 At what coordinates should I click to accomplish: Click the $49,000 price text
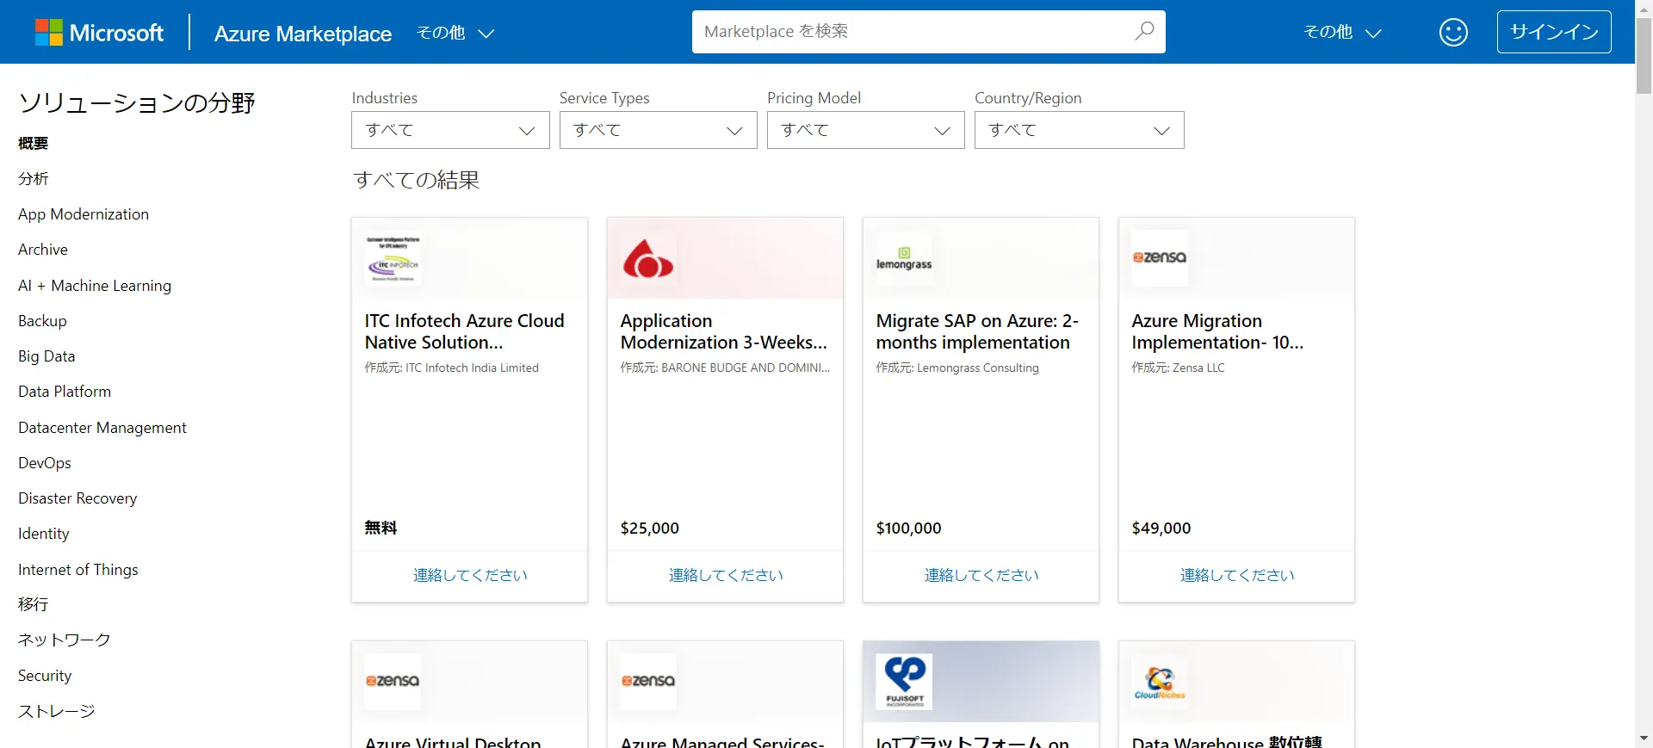[1161, 529]
